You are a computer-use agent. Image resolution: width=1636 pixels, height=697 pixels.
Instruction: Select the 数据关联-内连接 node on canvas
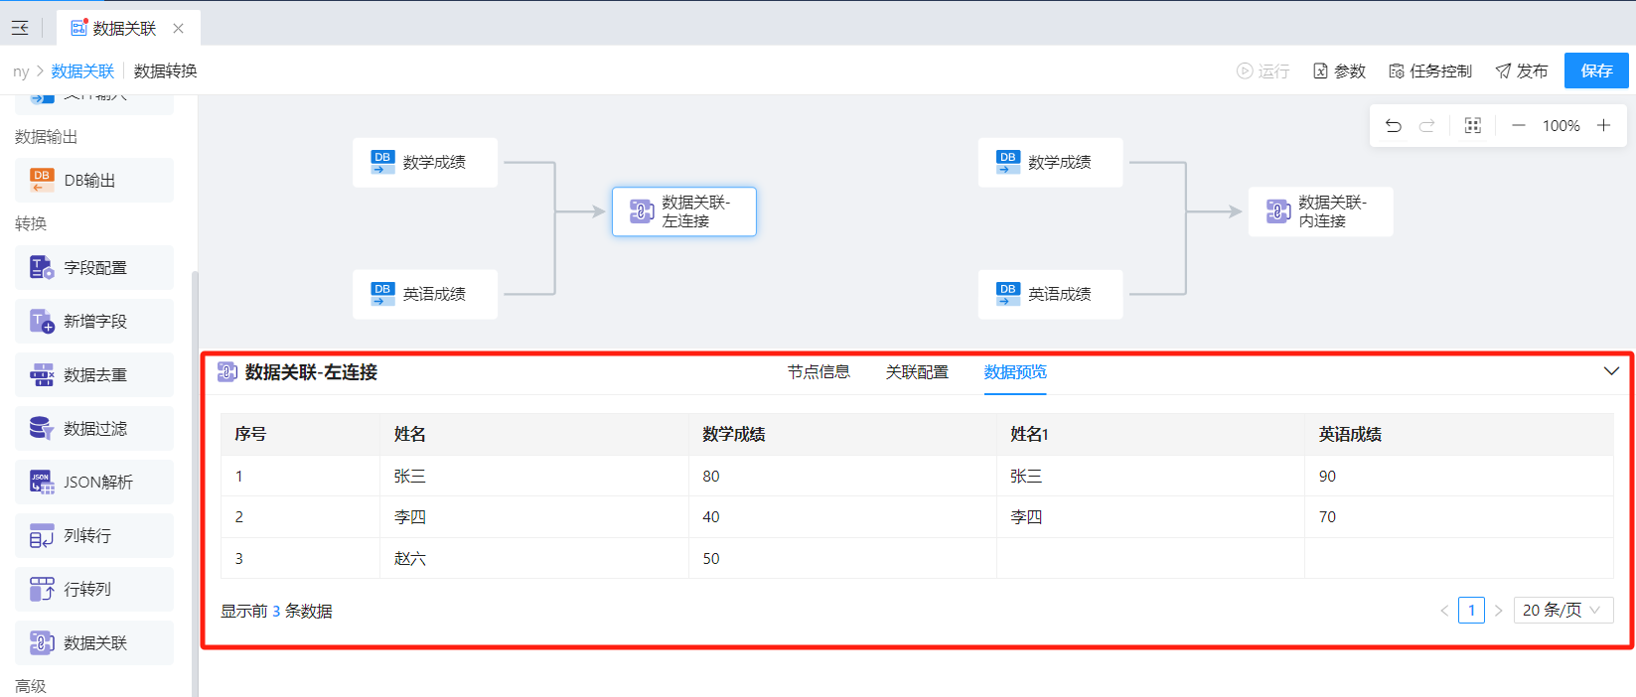1320,211
